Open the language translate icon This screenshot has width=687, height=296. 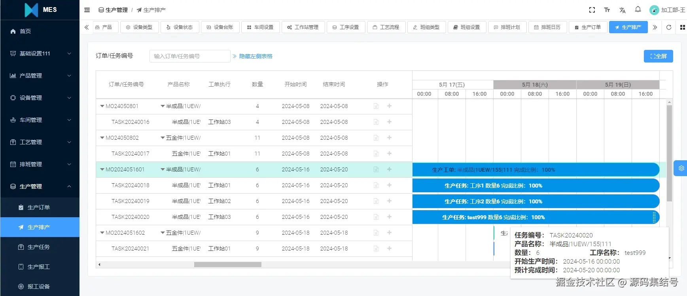point(623,10)
